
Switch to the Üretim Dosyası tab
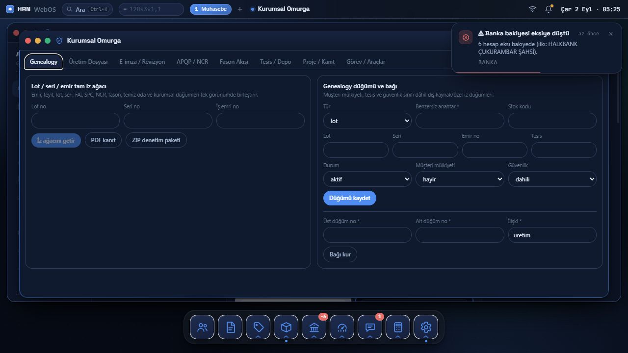[x=88, y=62]
